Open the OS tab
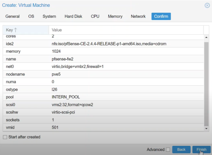Viewport: 212px width, 155px height. tap(31, 16)
